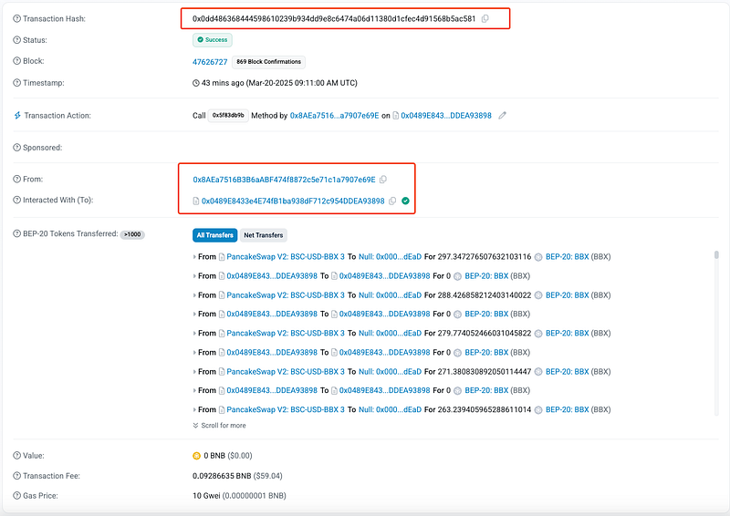Copy the transaction hash to clipboard
Viewport: 730px width, 516px height.
point(485,19)
